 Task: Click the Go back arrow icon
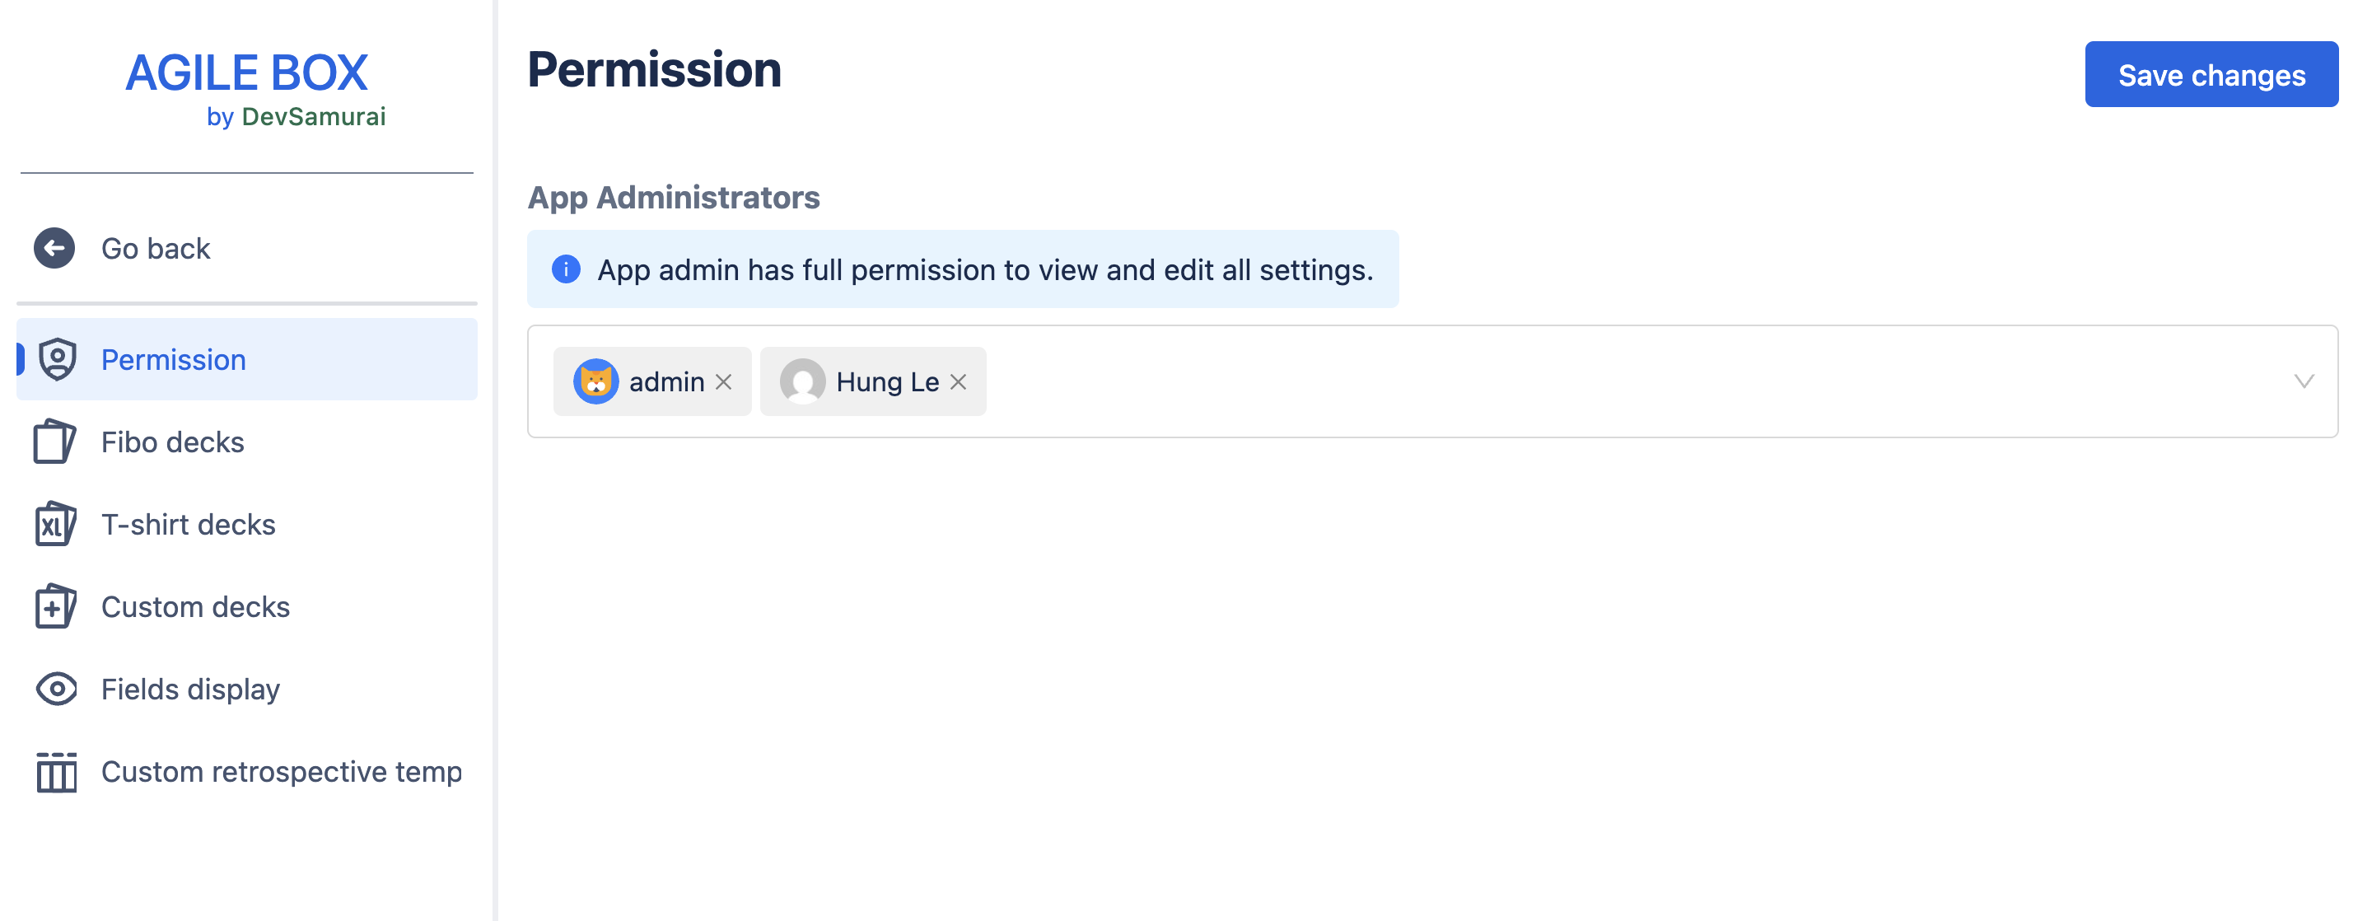point(54,248)
